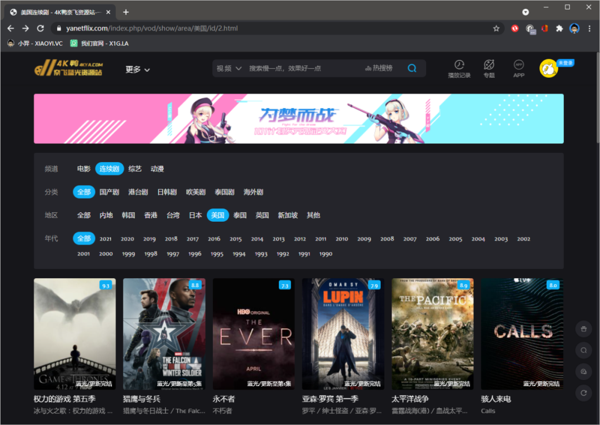
Task: Filter category by 日韩剧
Action: (167, 192)
